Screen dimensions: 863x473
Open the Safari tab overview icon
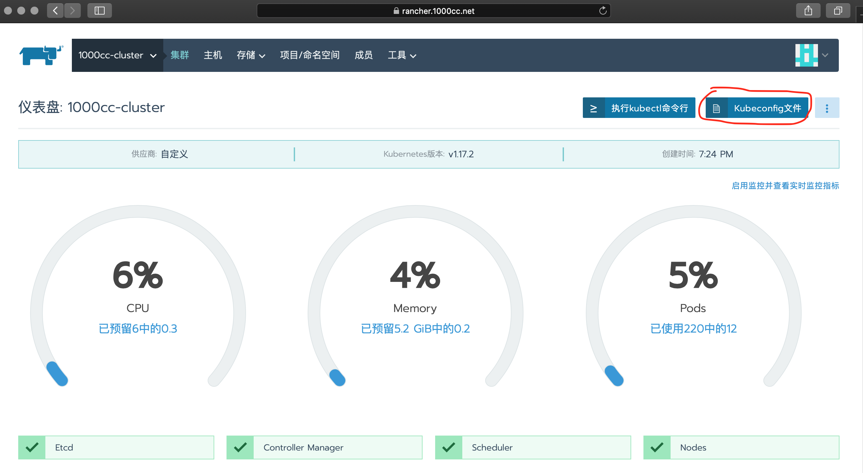[x=838, y=11]
